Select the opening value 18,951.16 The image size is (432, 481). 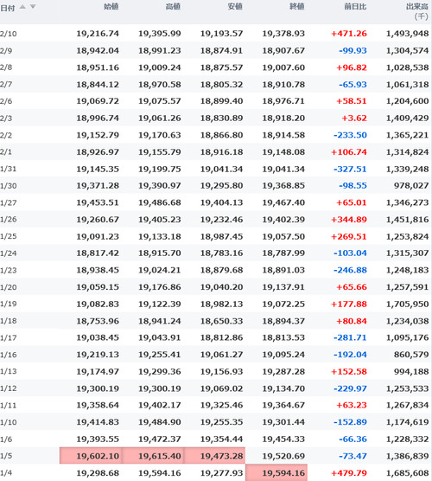pyautogui.click(x=98, y=67)
